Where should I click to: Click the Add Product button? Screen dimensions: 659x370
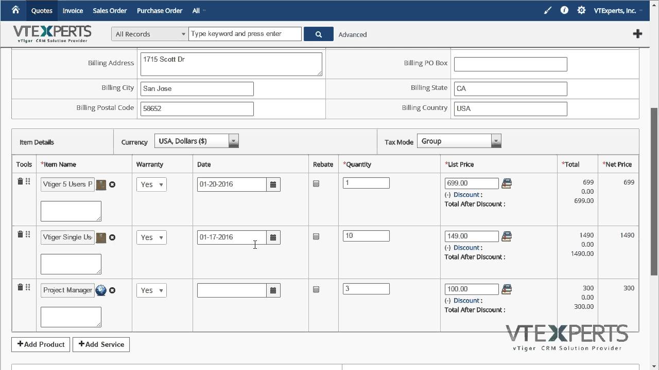pos(41,344)
